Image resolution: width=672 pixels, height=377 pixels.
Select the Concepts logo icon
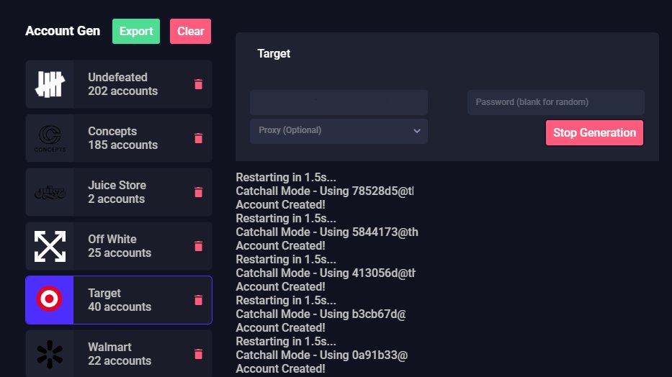point(50,138)
